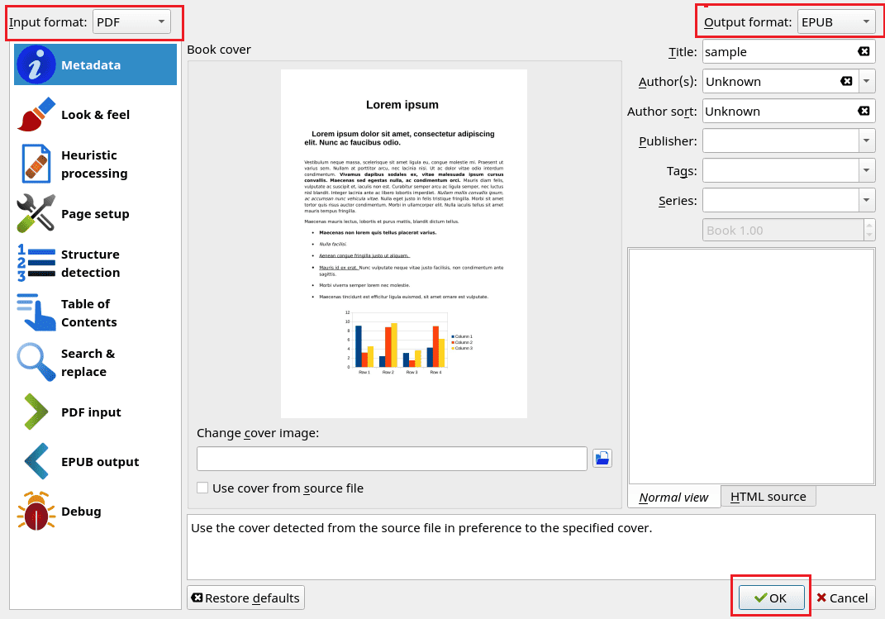The height and width of the screenshot is (619, 885).
Task: Browse for cover image folder icon
Action: click(x=602, y=458)
